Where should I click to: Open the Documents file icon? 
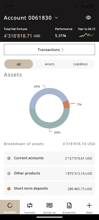coord(69,205)
